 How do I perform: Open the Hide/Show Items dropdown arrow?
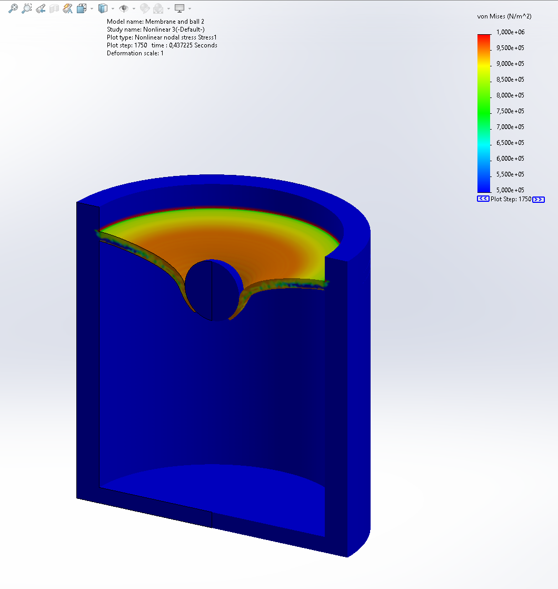pos(134,8)
